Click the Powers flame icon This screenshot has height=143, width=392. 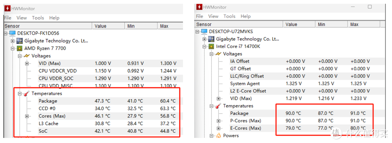pos(218,136)
